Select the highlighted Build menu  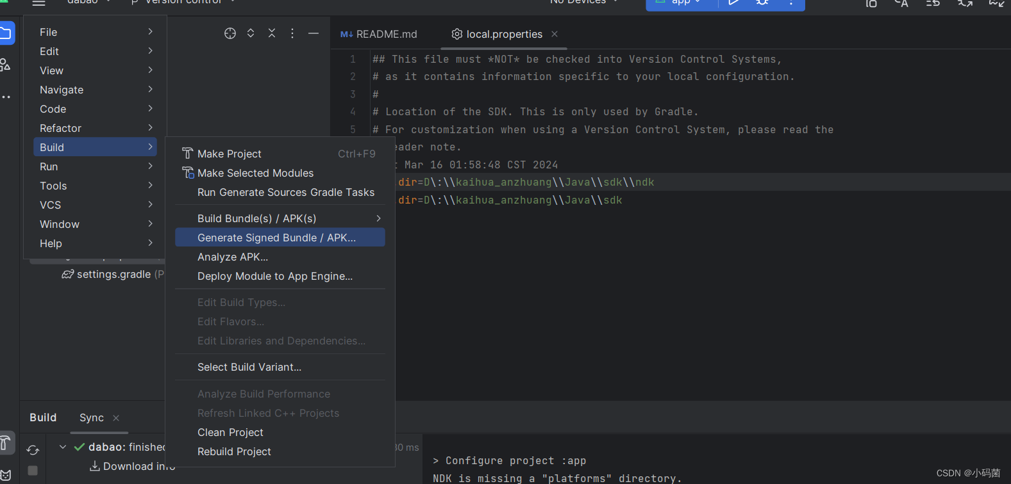[x=95, y=147]
